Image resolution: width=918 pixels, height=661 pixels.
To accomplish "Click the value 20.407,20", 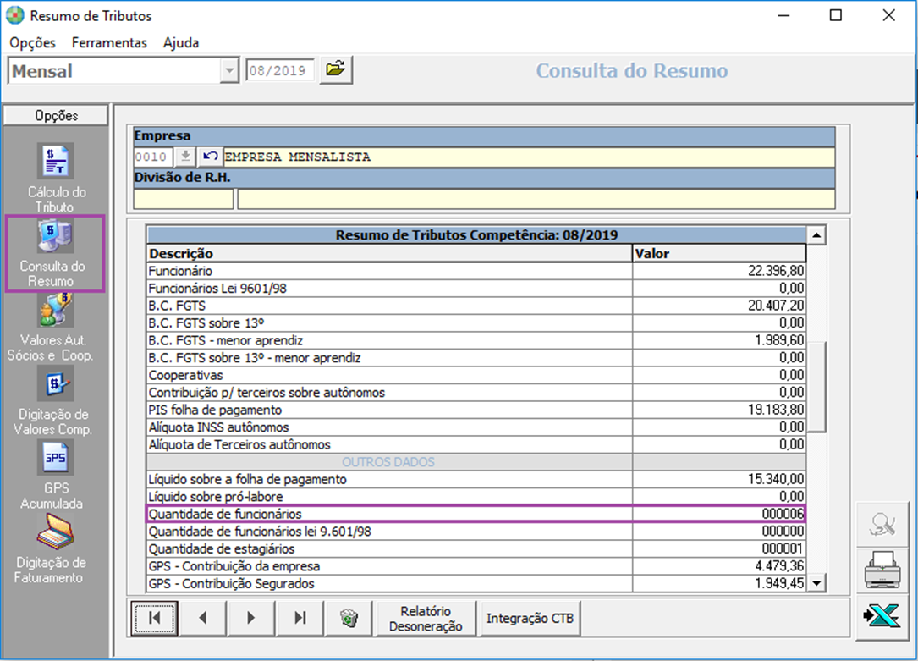I will [x=776, y=306].
